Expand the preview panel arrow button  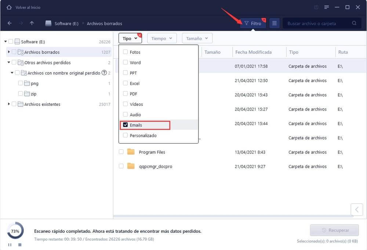pos(357,209)
